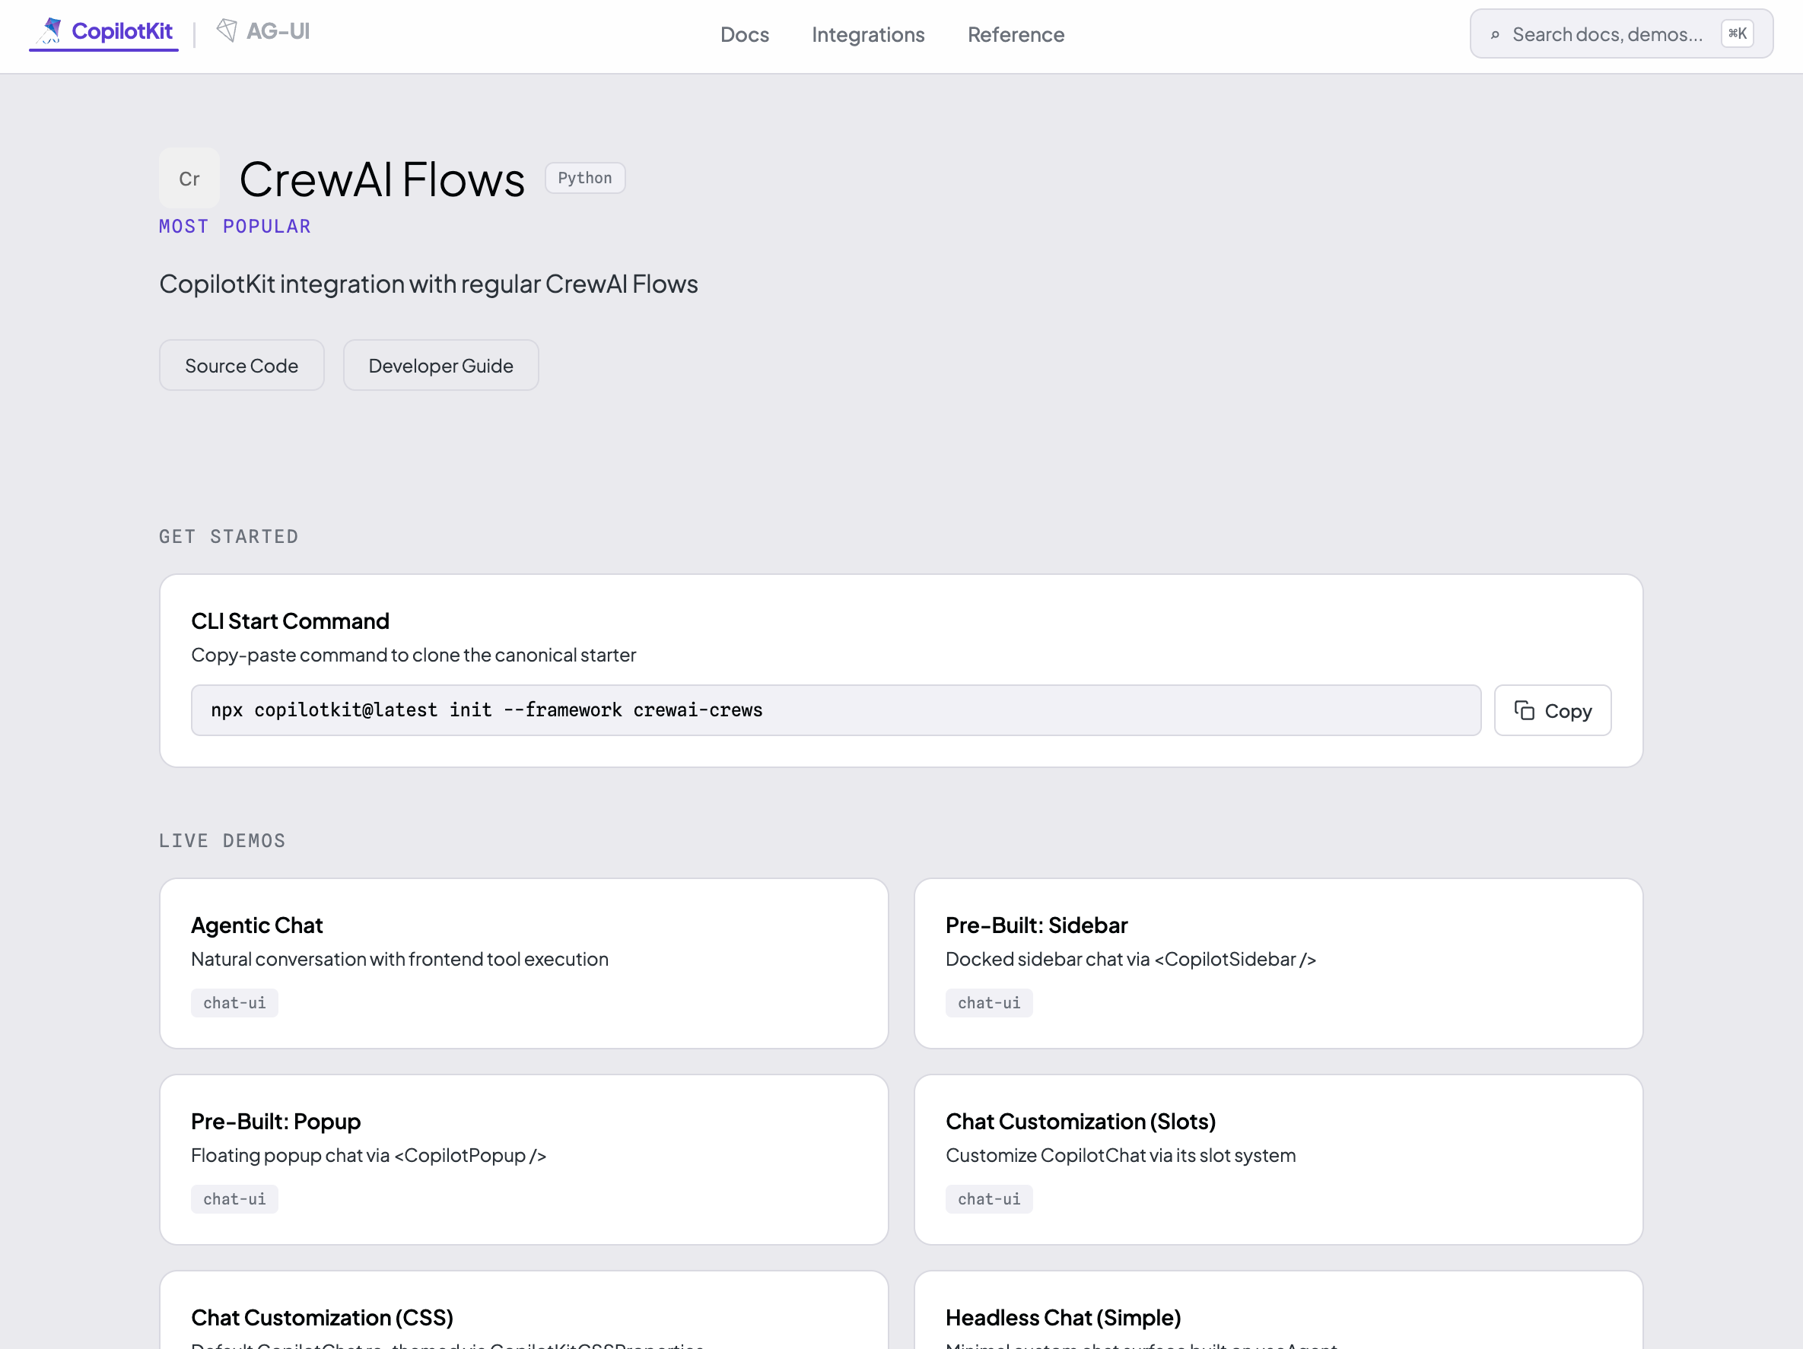Open Chat Customization (Slots) demo card
This screenshot has height=1349, width=1803.
[x=1278, y=1159]
